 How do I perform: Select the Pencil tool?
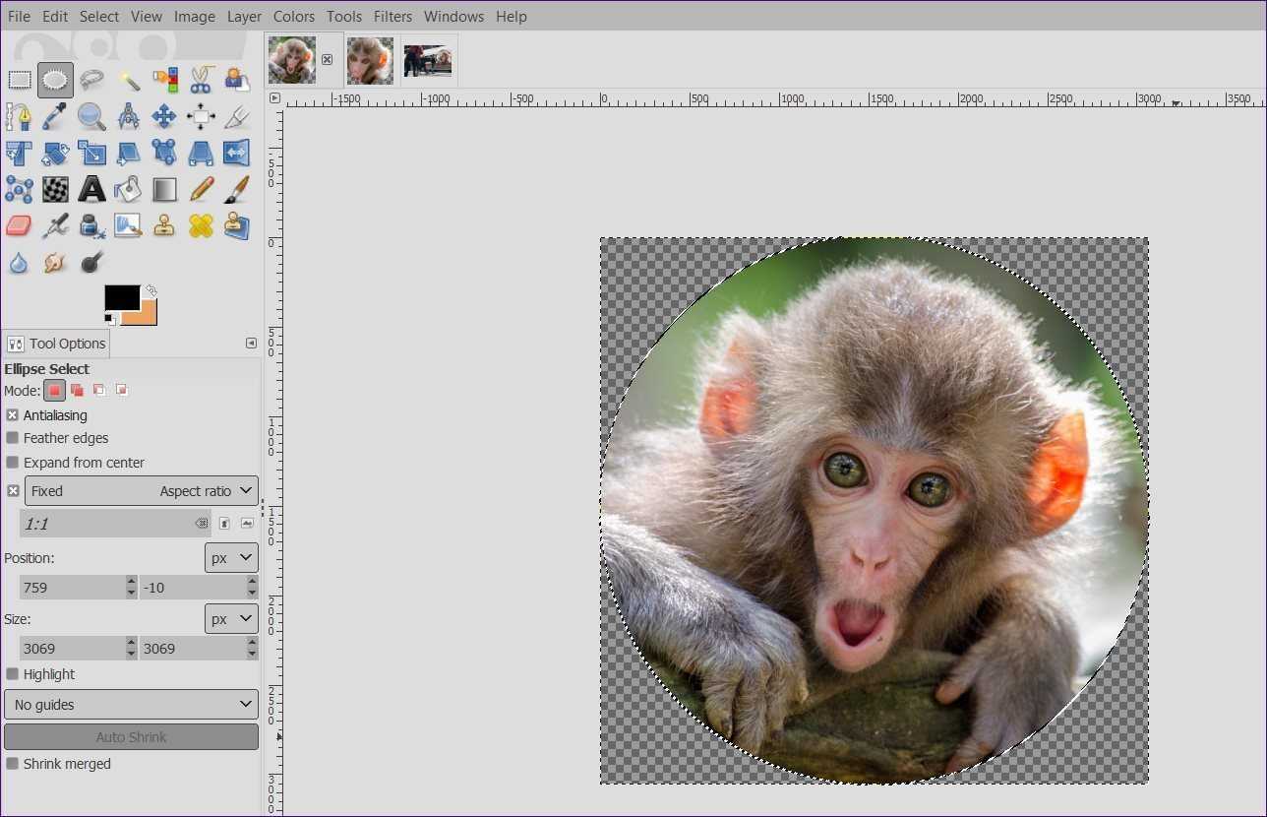pyautogui.click(x=201, y=189)
